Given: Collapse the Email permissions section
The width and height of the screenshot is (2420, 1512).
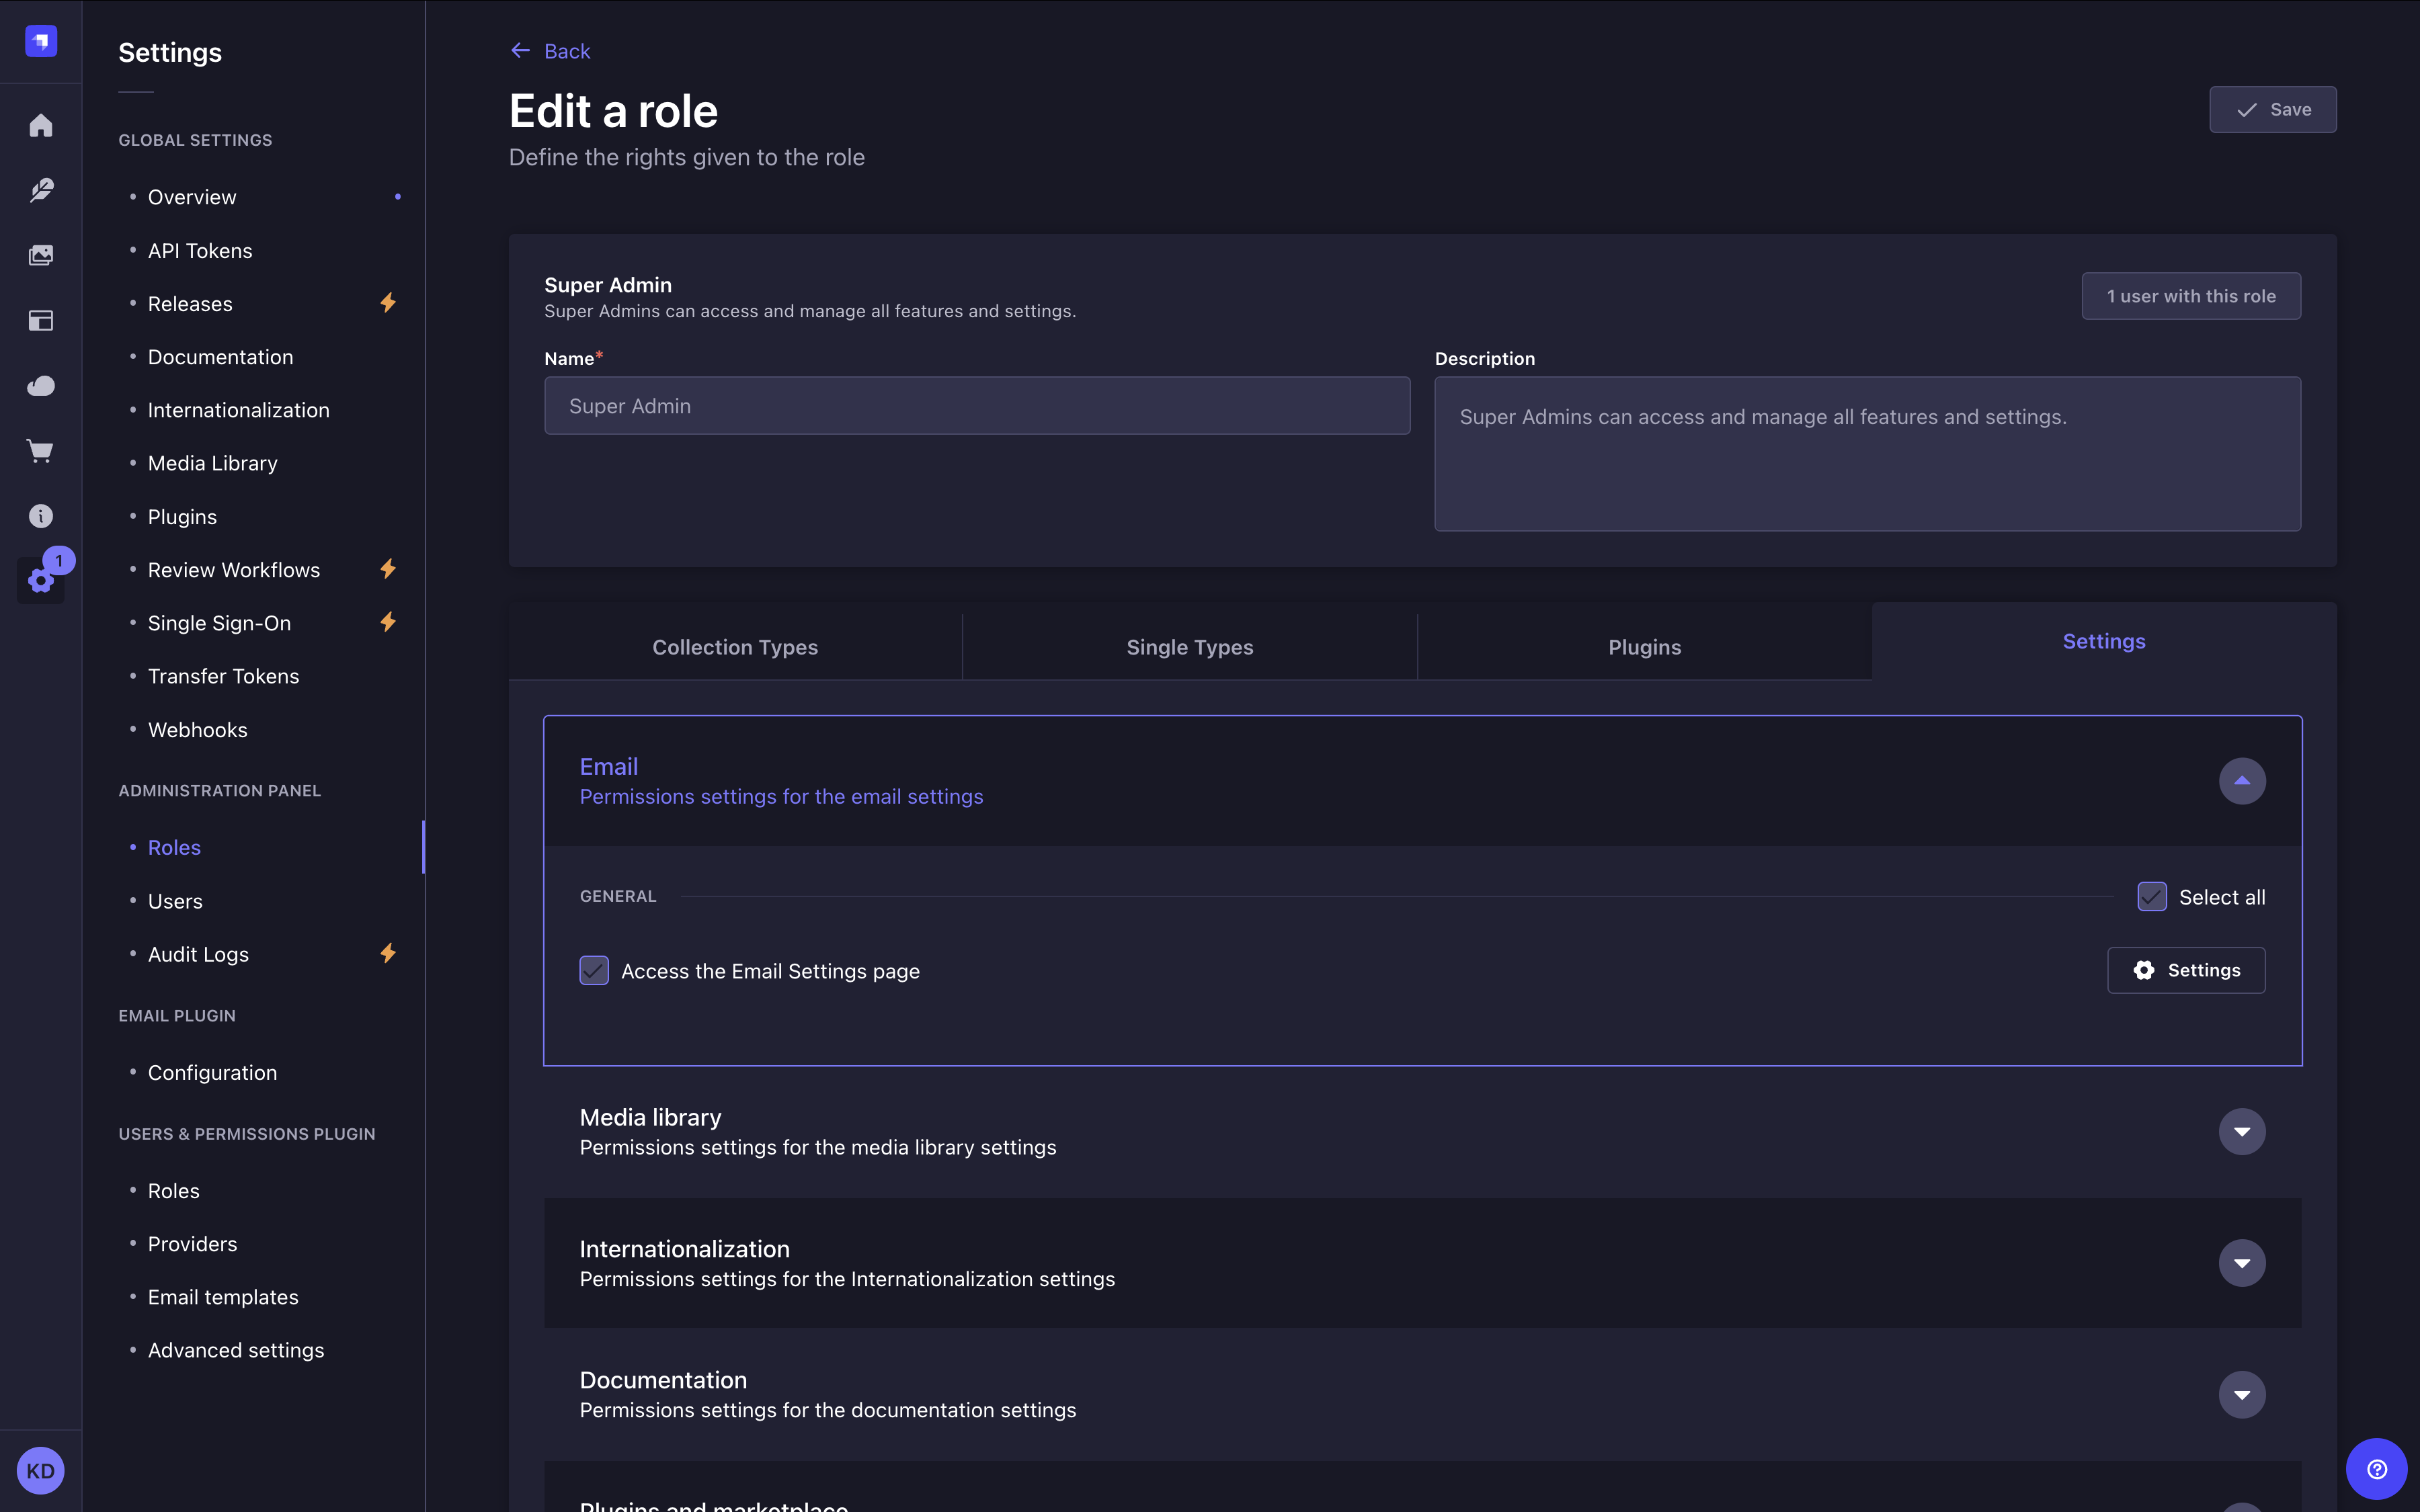Looking at the screenshot, I should pyautogui.click(x=2242, y=781).
